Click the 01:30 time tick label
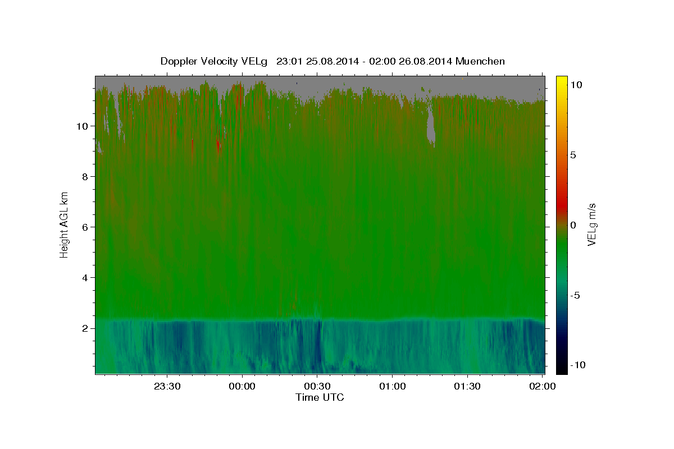Screen dimensions: 674x449 [467, 386]
